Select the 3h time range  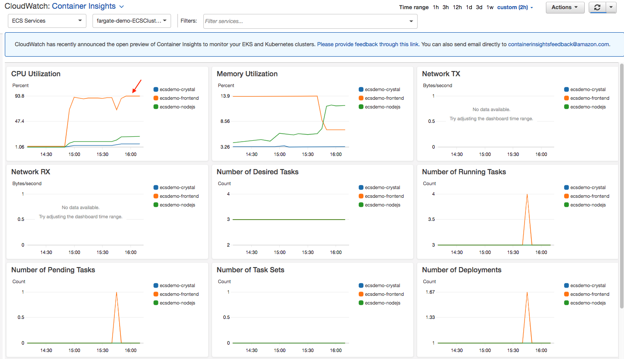click(x=446, y=7)
